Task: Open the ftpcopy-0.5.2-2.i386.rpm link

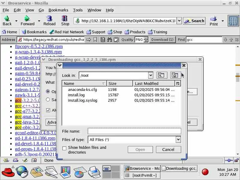Action: click(39, 46)
